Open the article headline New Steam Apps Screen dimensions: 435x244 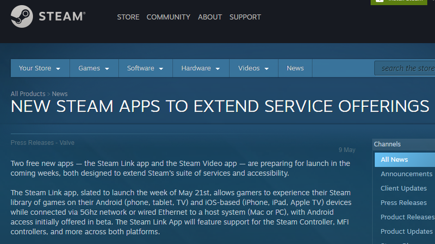(220, 106)
